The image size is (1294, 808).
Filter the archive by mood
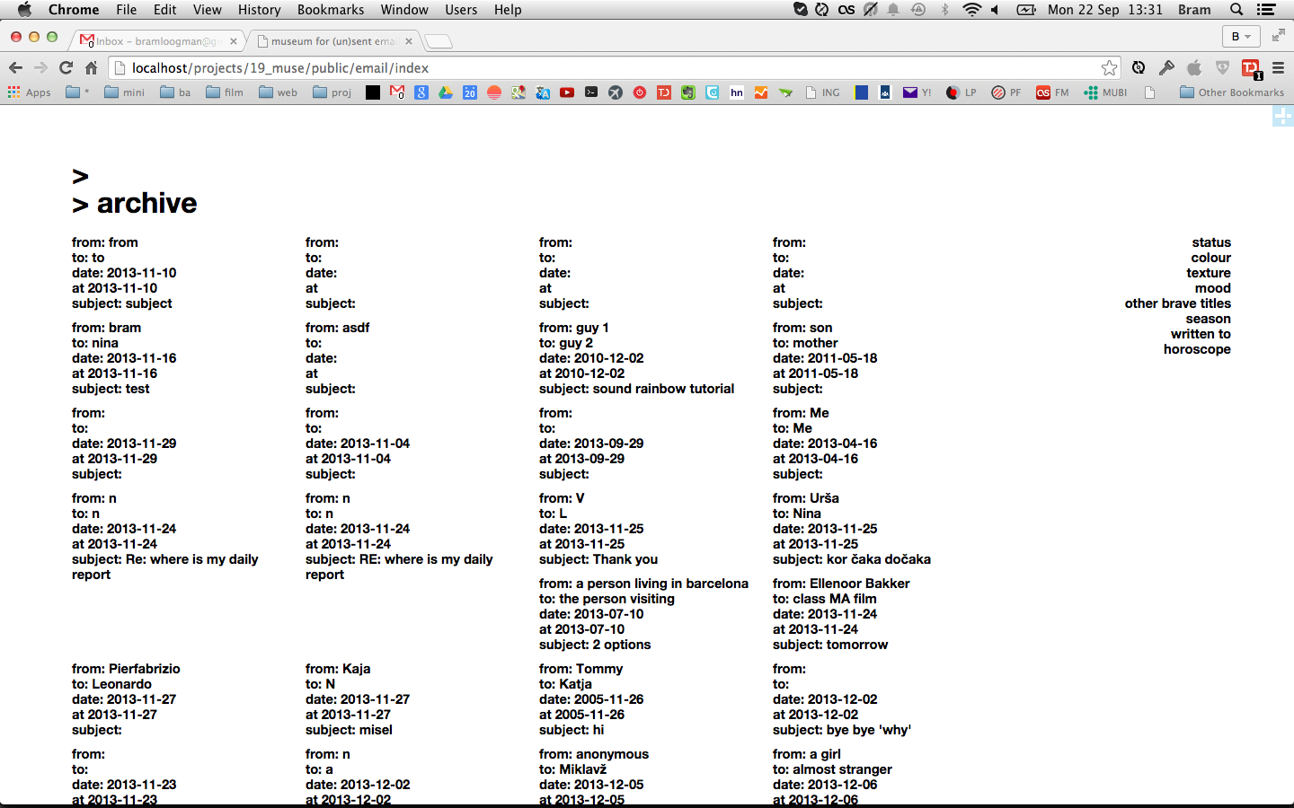(x=1212, y=288)
